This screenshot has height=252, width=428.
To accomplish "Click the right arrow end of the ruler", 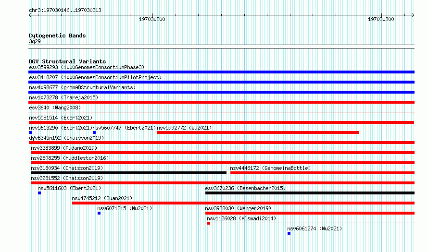I will pos(413,15).
